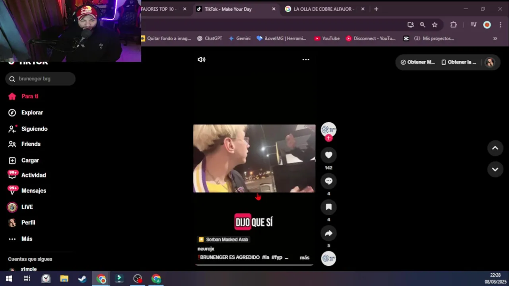Mute the TikTok video sound

(x=202, y=60)
